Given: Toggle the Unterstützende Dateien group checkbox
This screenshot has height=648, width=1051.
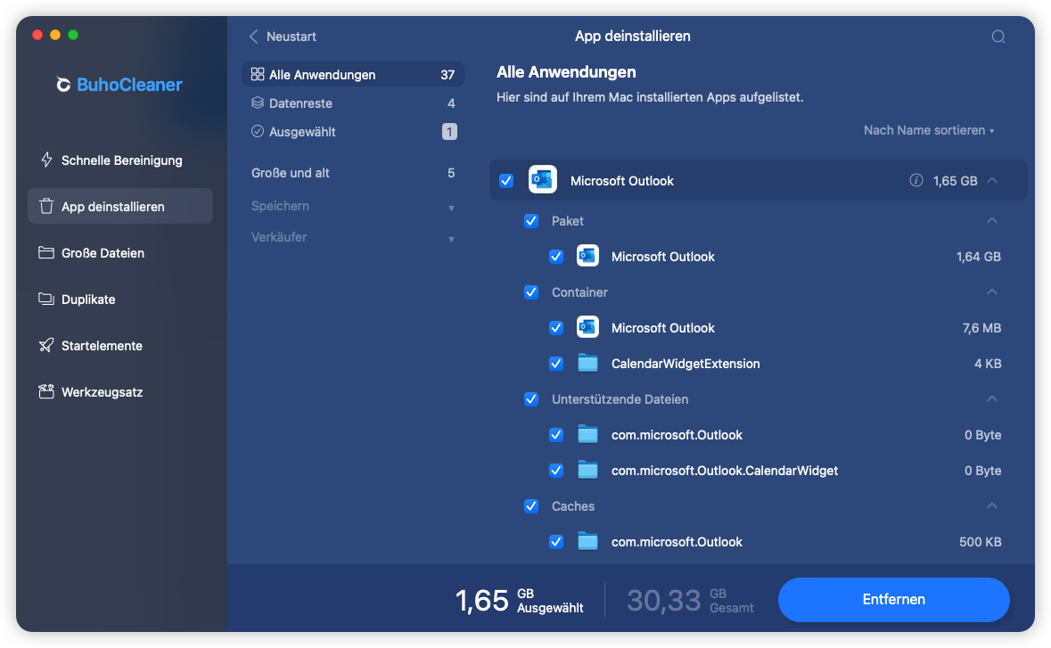Looking at the screenshot, I should pyautogui.click(x=531, y=399).
